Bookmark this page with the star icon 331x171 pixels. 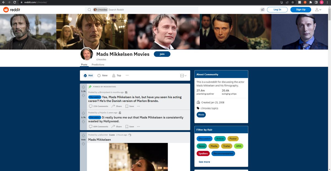click(292, 2)
